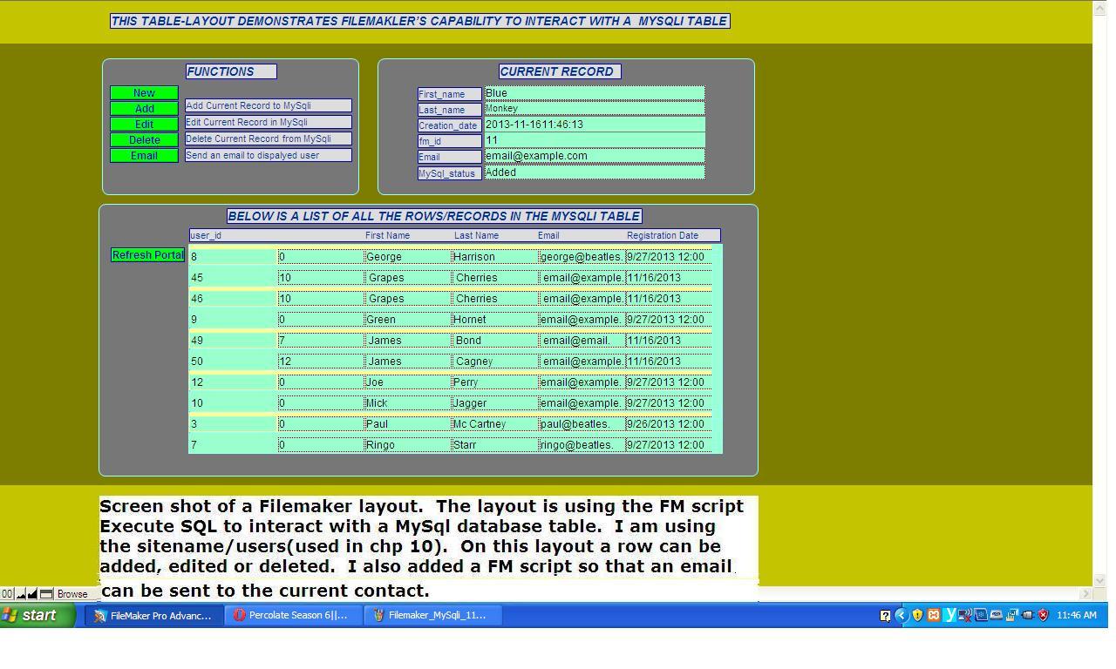Click the 'Hornet' last name cell

coord(494,320)
